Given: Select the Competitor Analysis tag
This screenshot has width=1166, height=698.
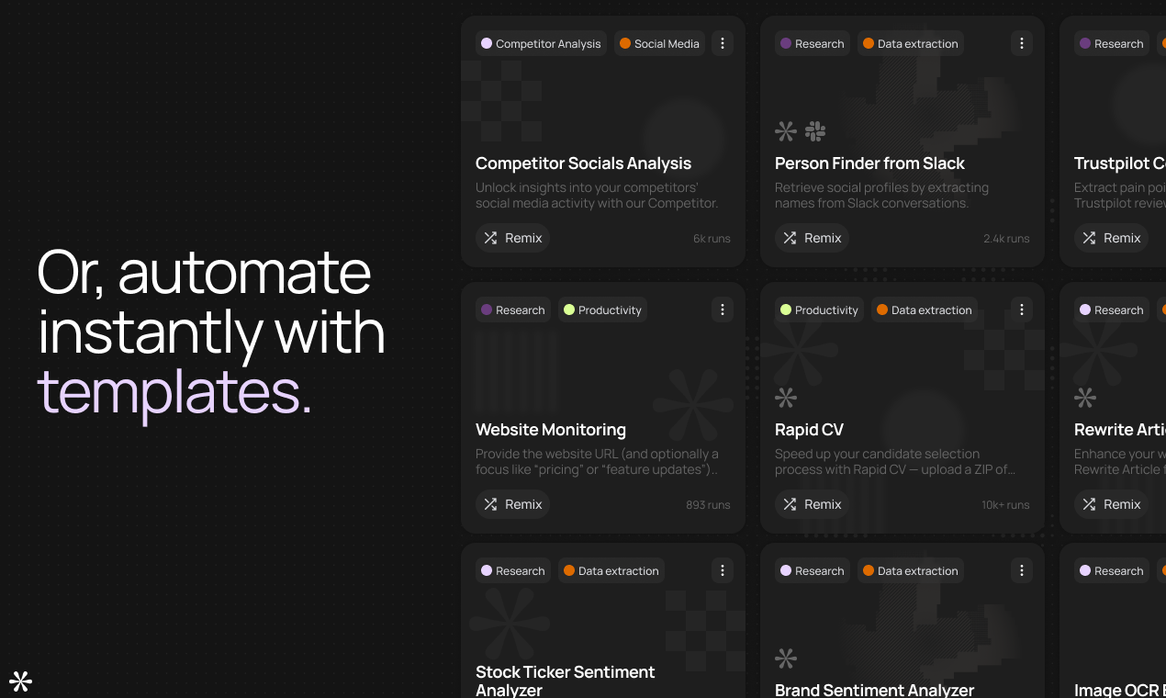Looking at the screenshot, I should pos(541,44).
